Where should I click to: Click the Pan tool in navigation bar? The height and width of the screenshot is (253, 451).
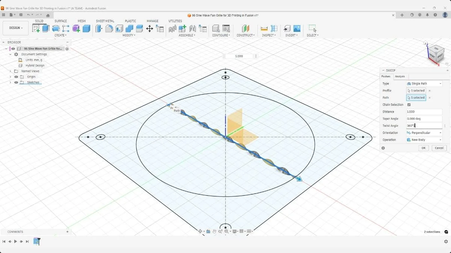click(x=215, y=231)
